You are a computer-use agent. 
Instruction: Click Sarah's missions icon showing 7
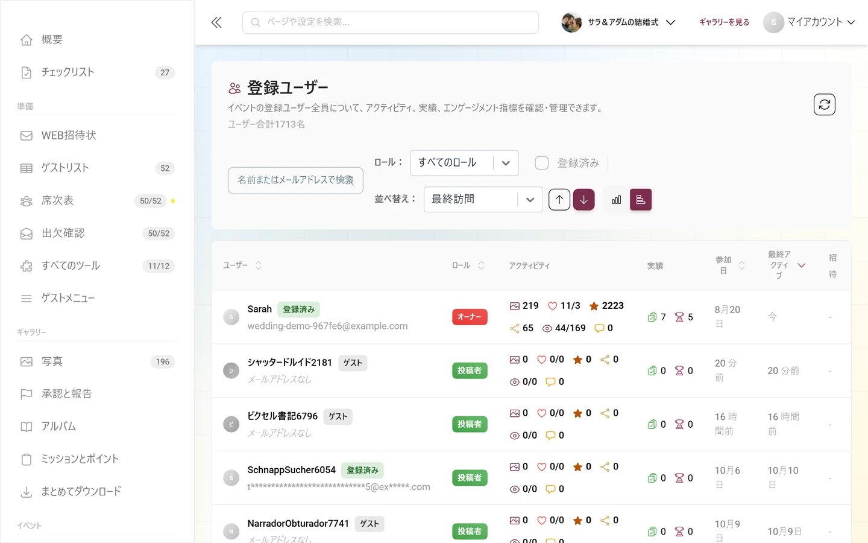(x=652, y=317)
